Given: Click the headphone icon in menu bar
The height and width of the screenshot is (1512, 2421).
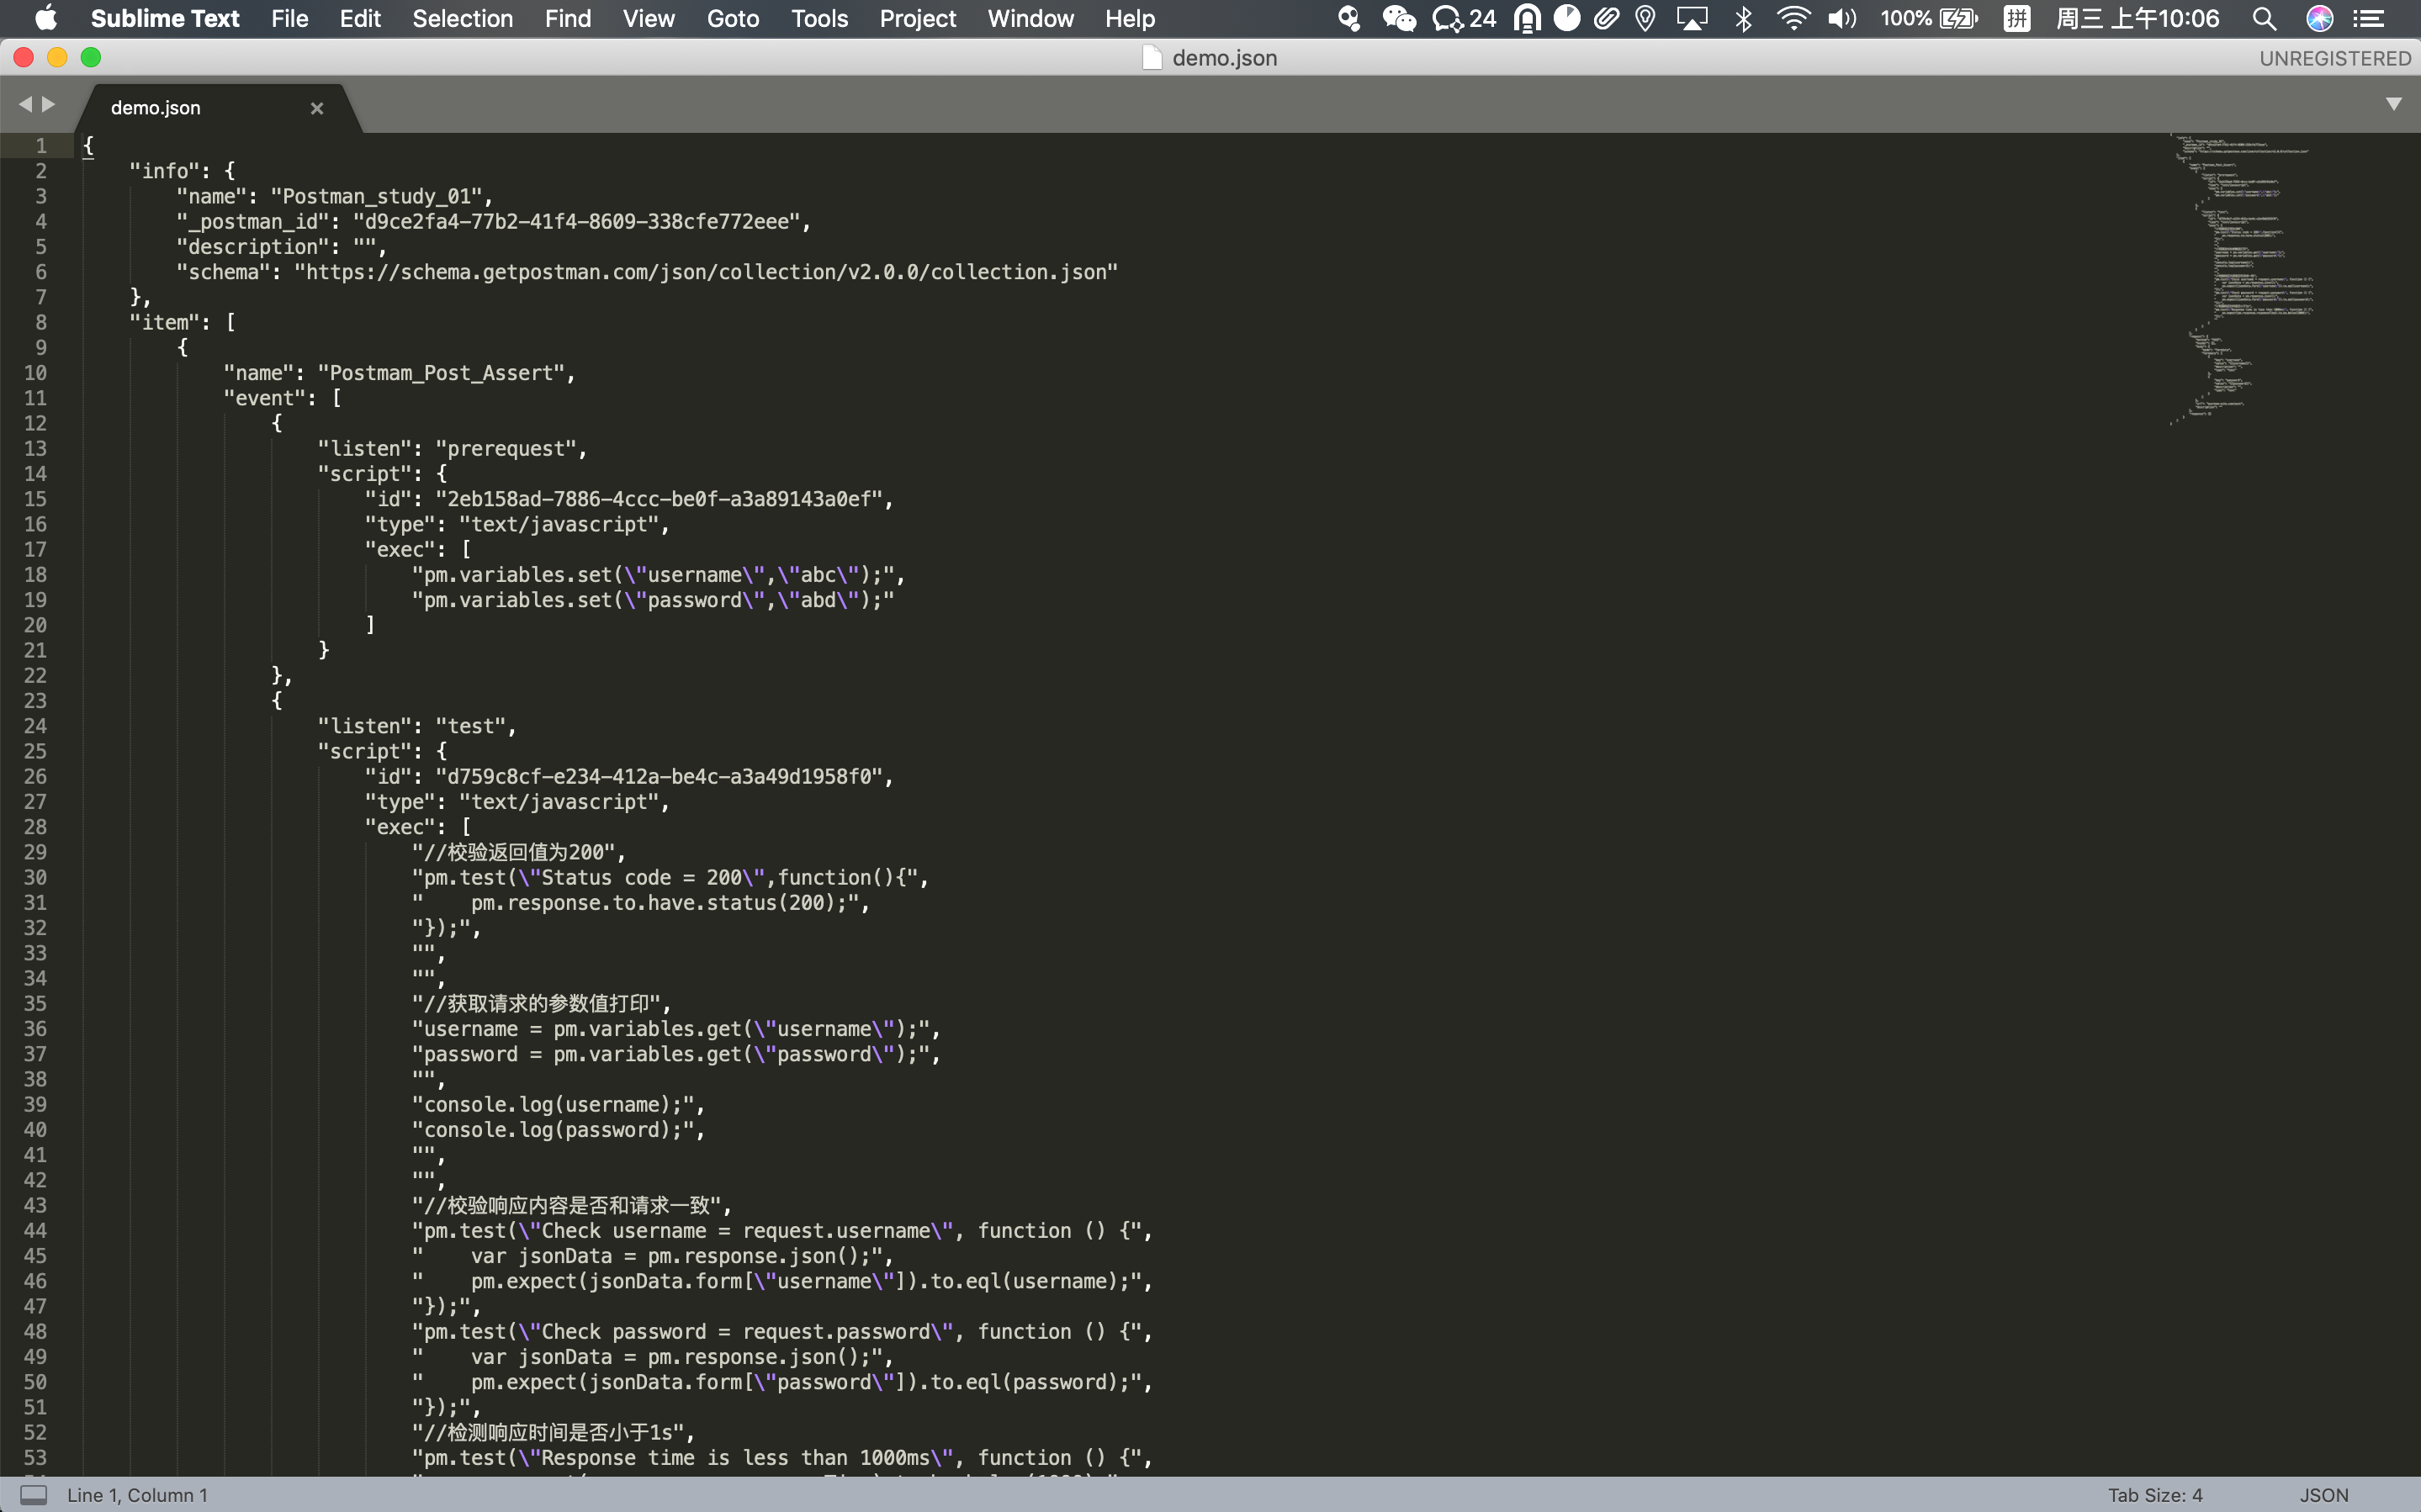Looking at the screenshot, I should coord(1528,18).
